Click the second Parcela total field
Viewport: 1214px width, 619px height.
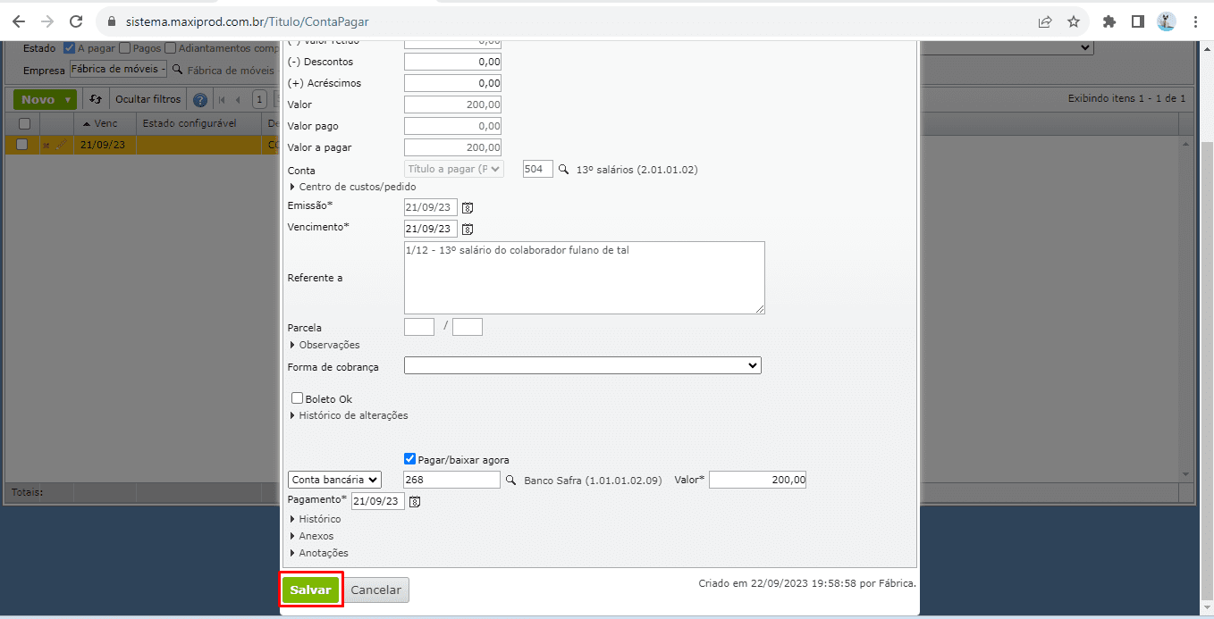tap(468, 327)
